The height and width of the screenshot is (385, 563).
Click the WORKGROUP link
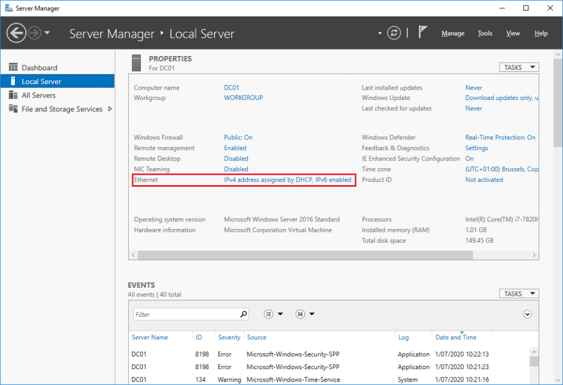click(244, 98)
